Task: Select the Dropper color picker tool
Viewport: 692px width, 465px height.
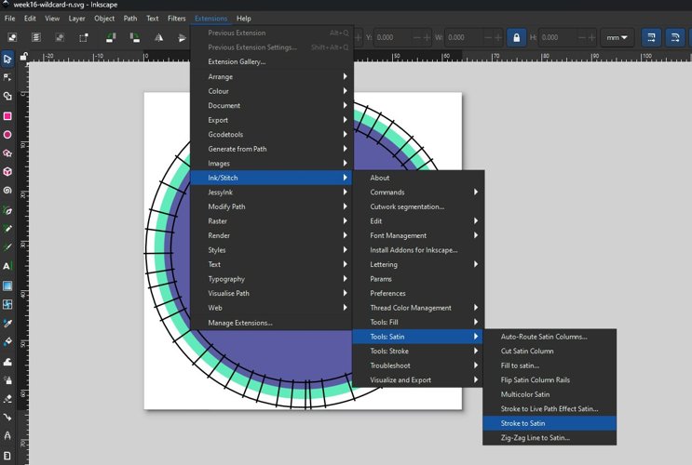Action: coord(7,324)
